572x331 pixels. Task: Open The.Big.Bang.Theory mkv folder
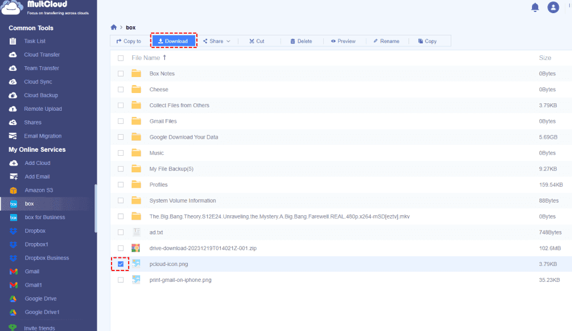click(280, 217)
